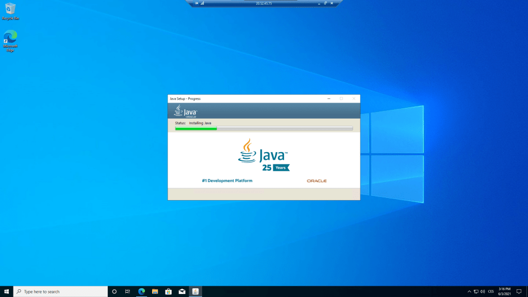The width and height of the screenshot is (528, 297).
Task: Click the pin icon on remote connection bar
Action: (196, 3)
